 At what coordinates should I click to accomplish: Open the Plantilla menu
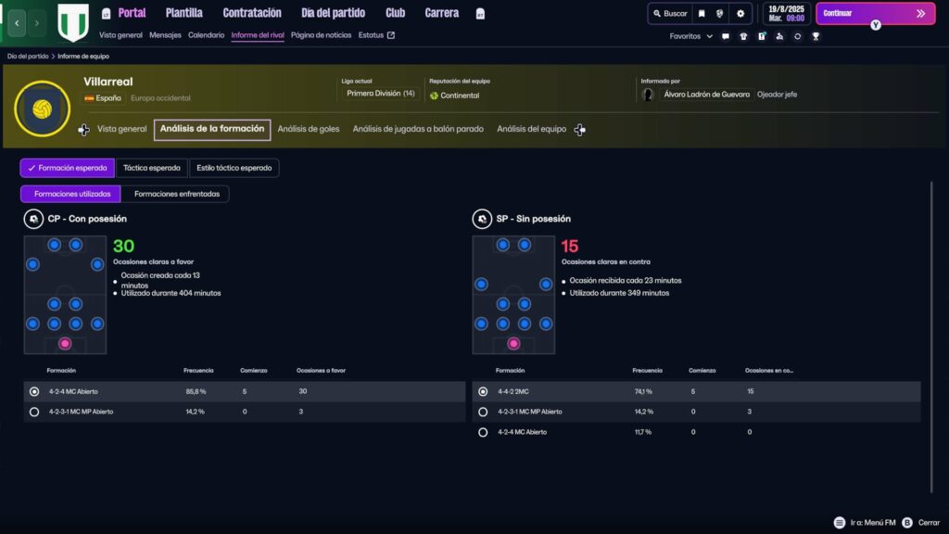pos(184,13)
